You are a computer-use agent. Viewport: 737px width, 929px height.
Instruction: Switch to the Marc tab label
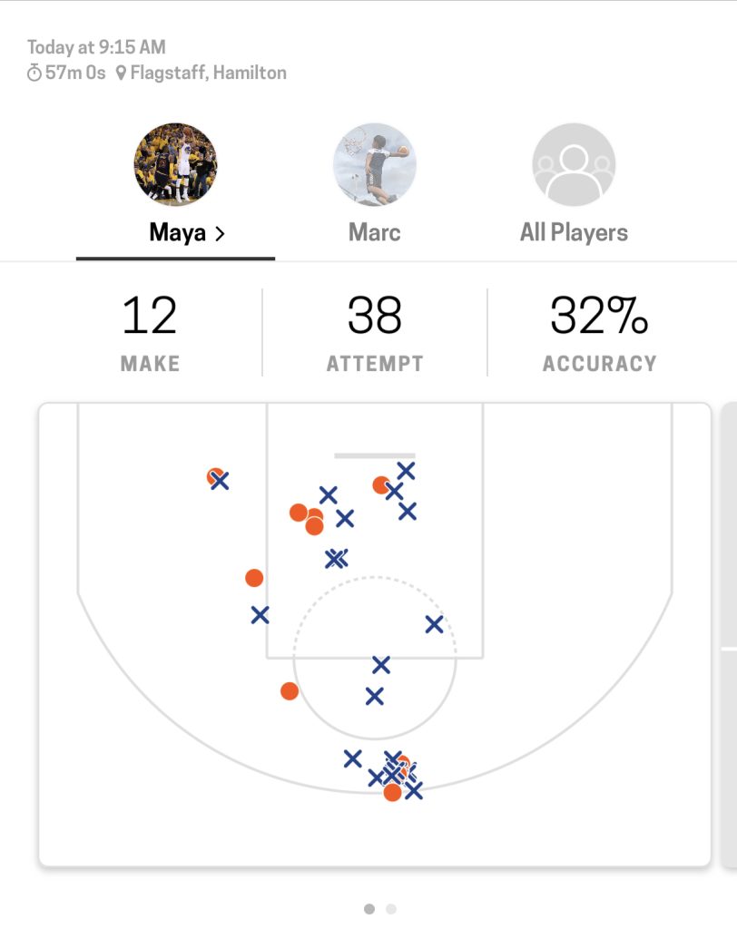[x=374, y=232]
